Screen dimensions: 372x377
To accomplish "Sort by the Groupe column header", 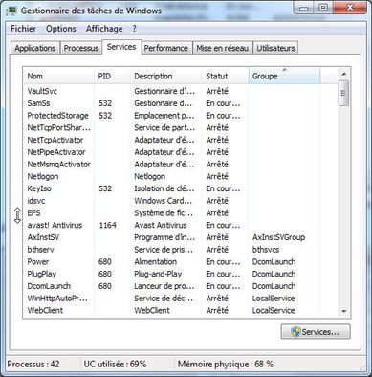I will click(x=284, y=76).
